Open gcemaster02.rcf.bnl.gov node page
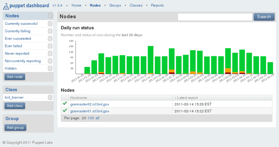The width and height of the screenshot is (279, 147). tap(90, 104)
